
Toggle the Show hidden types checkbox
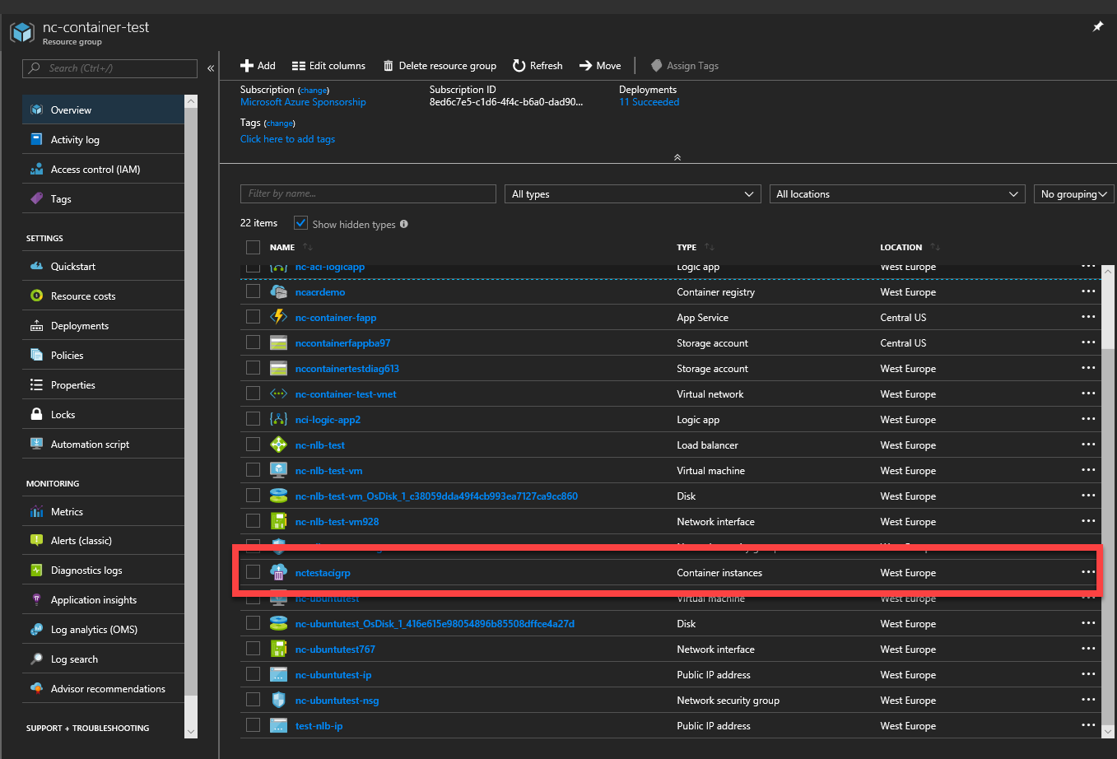[300, 223]
